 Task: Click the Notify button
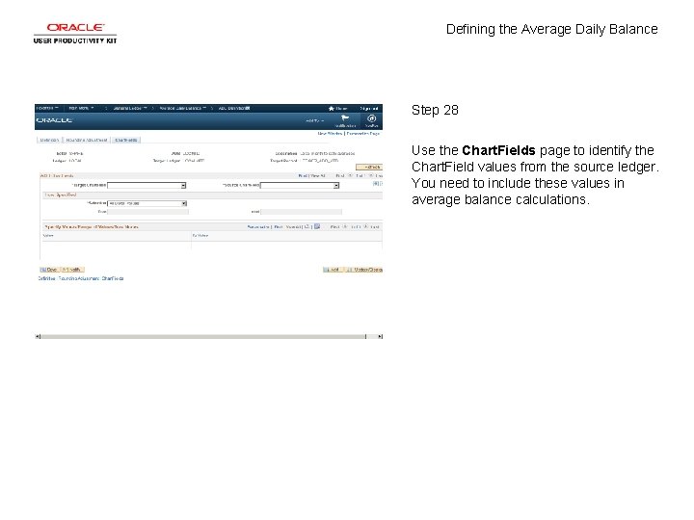click(71, 270)
